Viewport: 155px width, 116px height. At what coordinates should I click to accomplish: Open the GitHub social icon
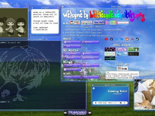click(111, 39)
